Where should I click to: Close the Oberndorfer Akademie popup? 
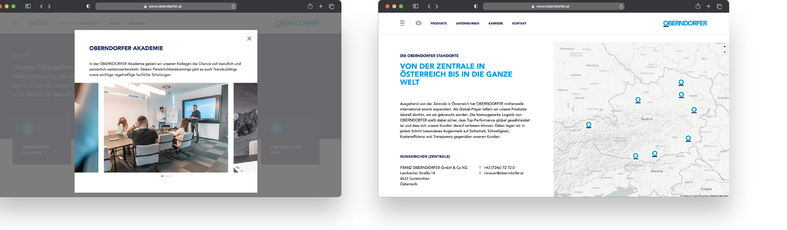click(249, 38)
